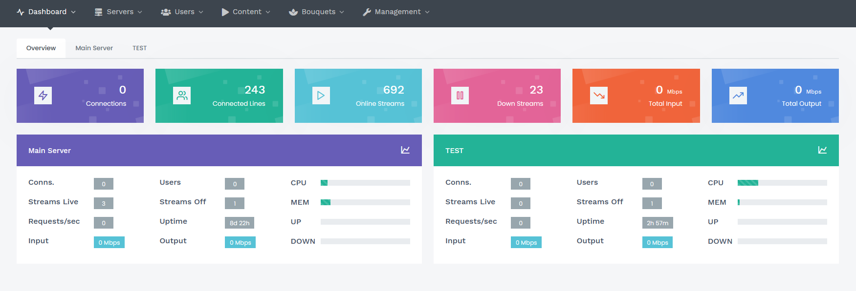Click the Main Server Streams Live count badge
Image resolution: width=856 pixels, height=291 pixels.
tap(104, 203)
